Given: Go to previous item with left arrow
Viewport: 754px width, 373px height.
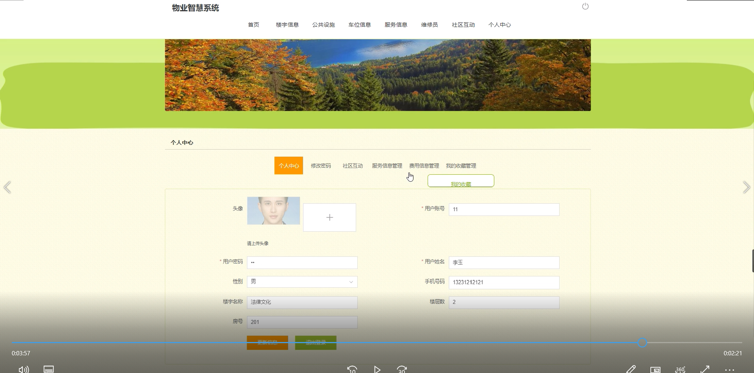Looking at the screenshot, I should click(7, 187).
